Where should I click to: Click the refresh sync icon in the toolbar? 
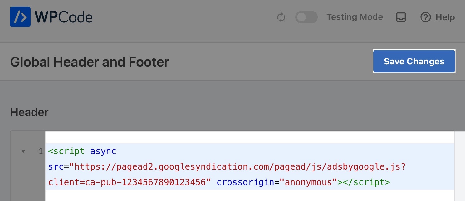pos(281,17)
